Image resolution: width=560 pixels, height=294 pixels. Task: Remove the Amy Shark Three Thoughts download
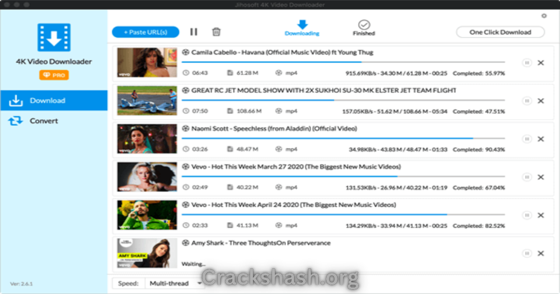point(541,253)
